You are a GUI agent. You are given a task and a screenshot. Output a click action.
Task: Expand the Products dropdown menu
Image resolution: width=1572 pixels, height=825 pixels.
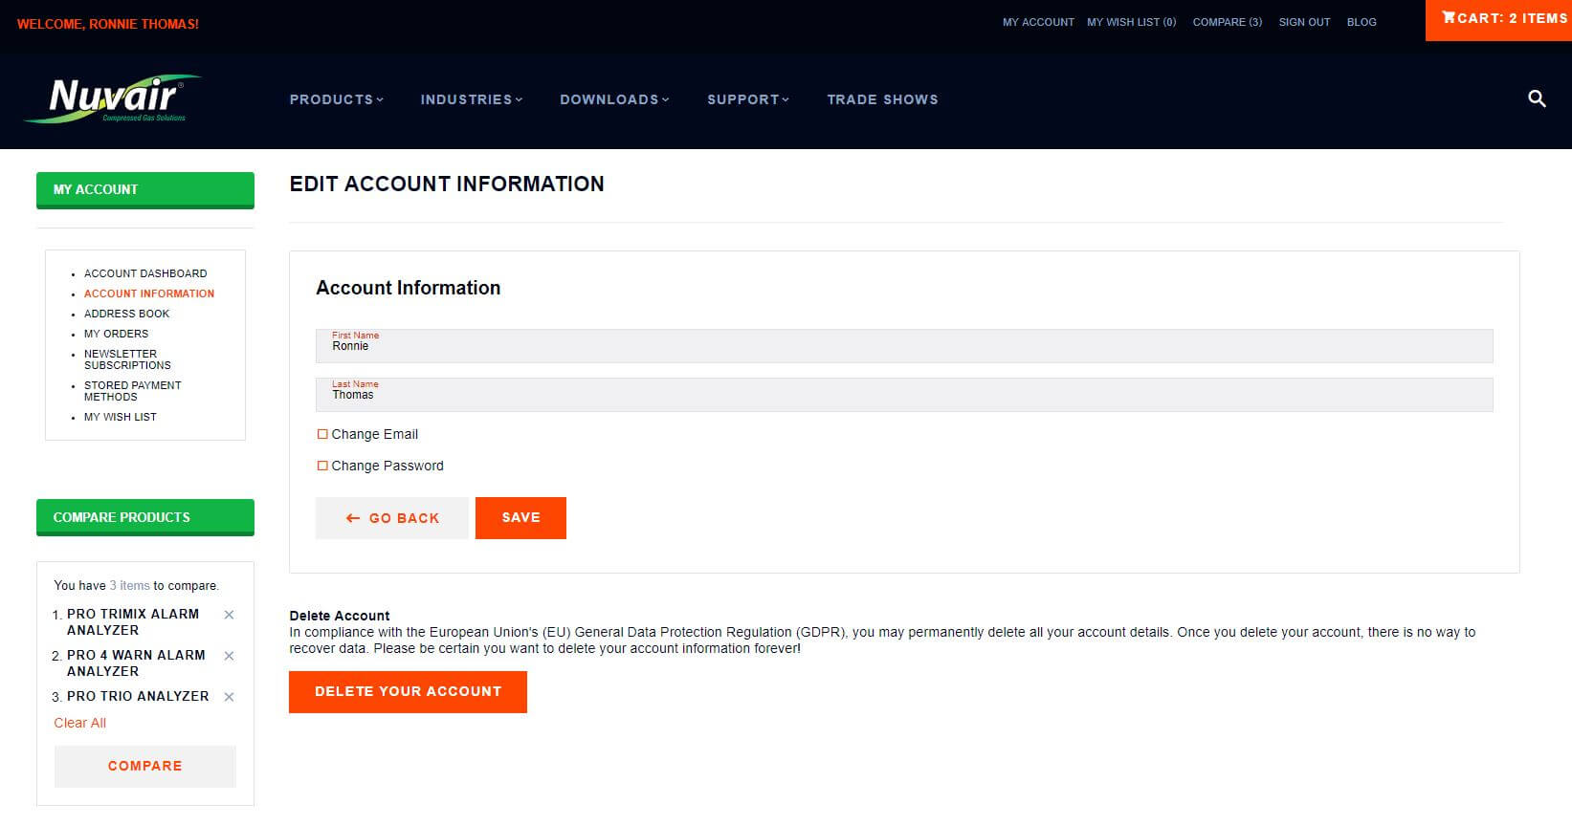pyautogui.click(x=336, y=99)
